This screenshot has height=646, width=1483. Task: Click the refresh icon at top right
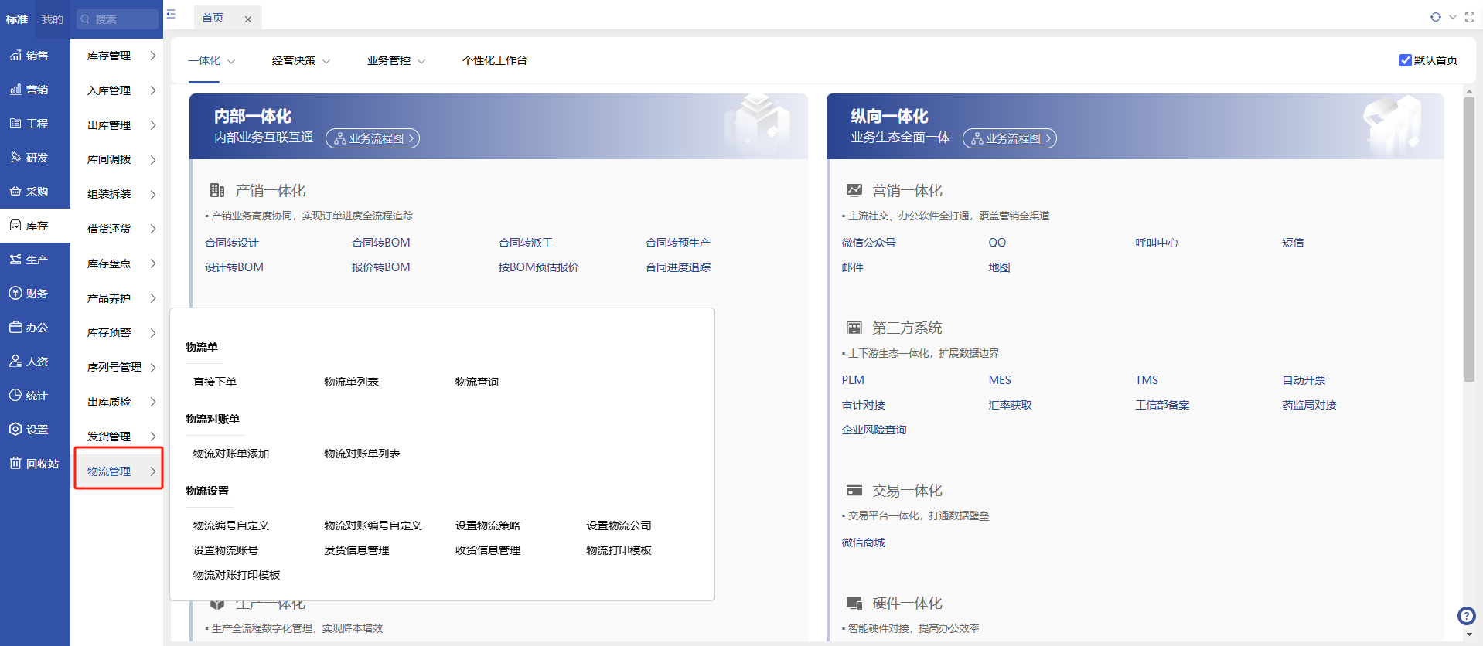(x=1435, y=17)
